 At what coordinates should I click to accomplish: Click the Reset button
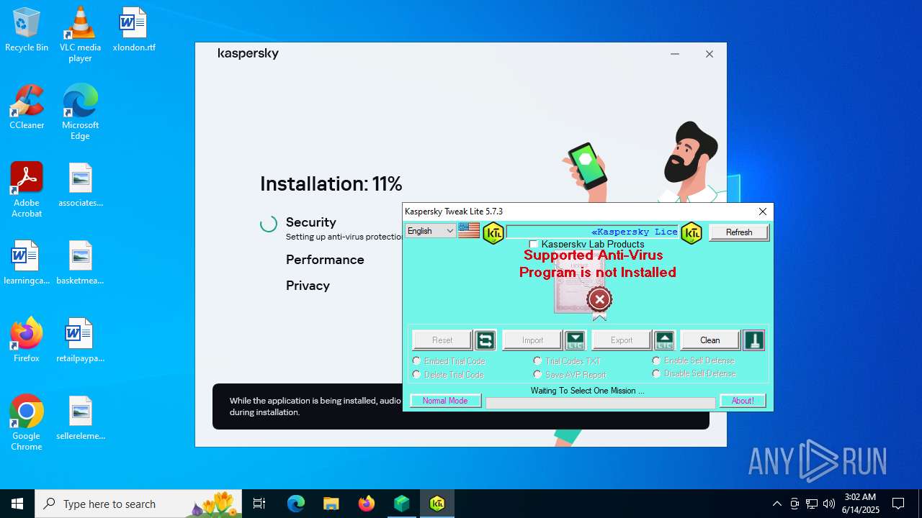[442, 340]
